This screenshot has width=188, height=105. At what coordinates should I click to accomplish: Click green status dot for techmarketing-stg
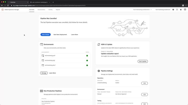click(87, 61)
